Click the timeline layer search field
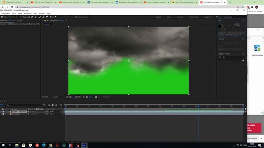 pos(24,105)
